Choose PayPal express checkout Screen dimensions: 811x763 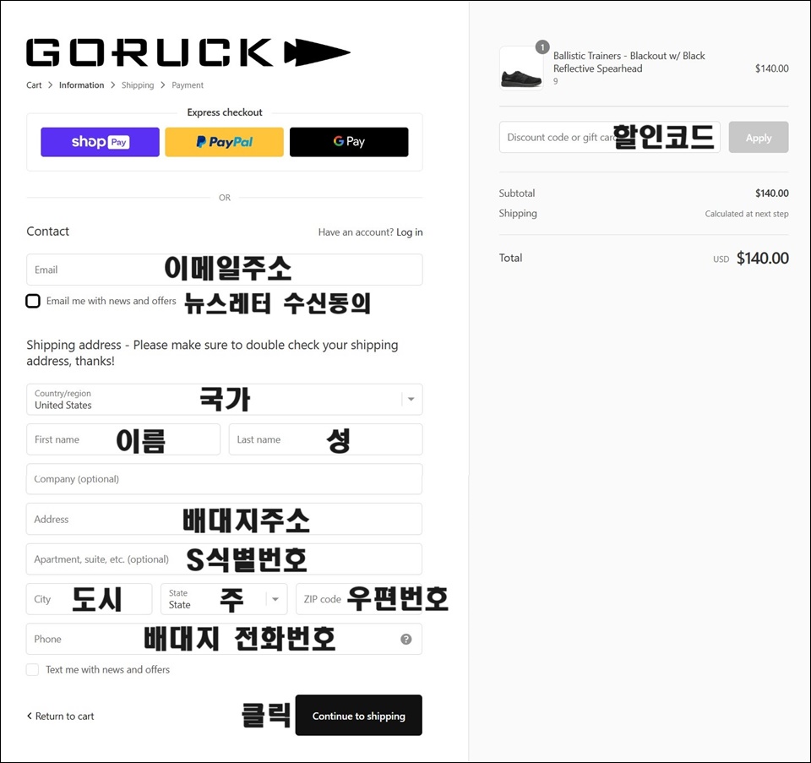(225, 142)
